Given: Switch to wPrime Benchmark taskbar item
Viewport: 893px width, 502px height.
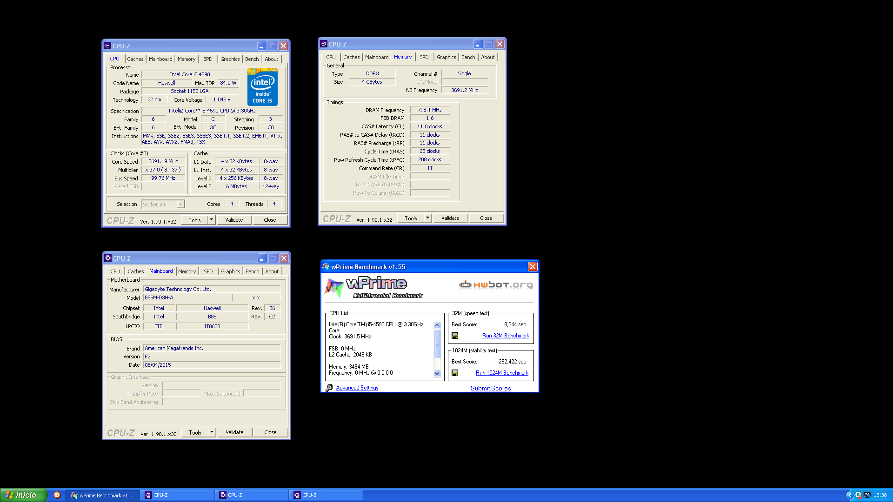Looking at the screenshot, I should pyautogui.click(x=102, y=495).
